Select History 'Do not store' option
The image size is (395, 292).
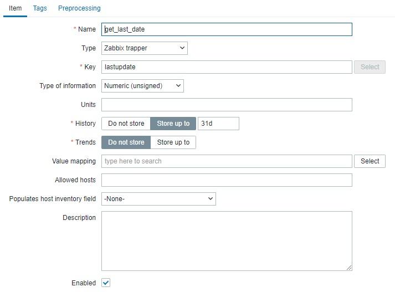point(126,124)
